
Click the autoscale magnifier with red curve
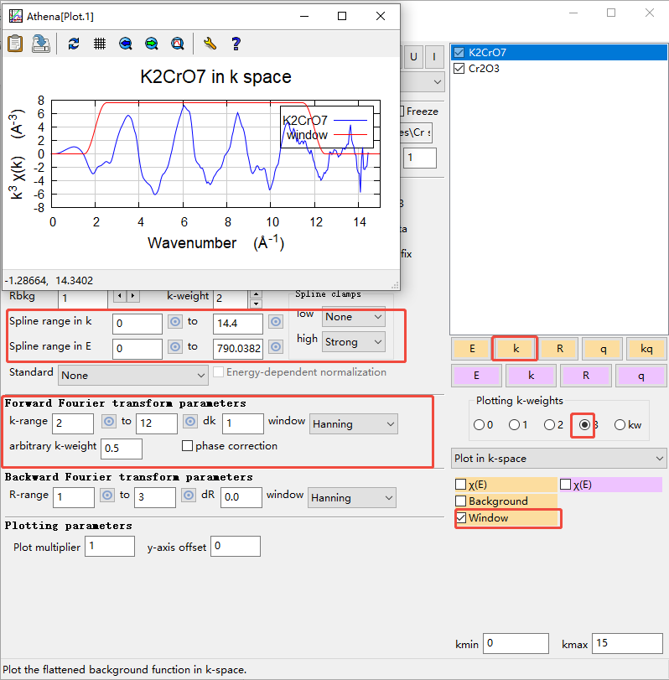(177, 44)
